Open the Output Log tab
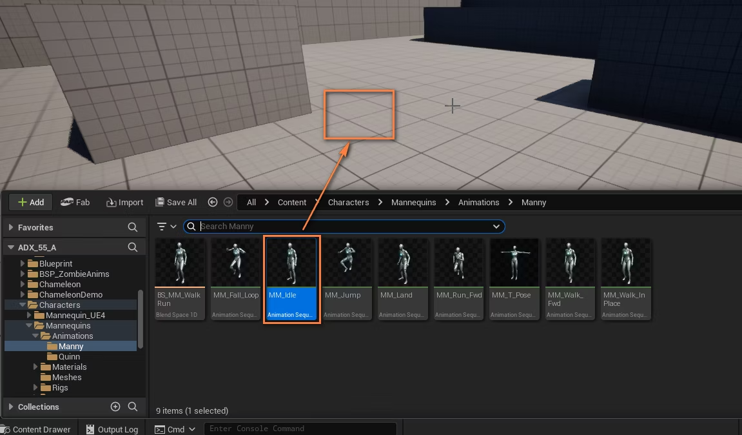Screen dimensions: 742x435 (112, 429)
